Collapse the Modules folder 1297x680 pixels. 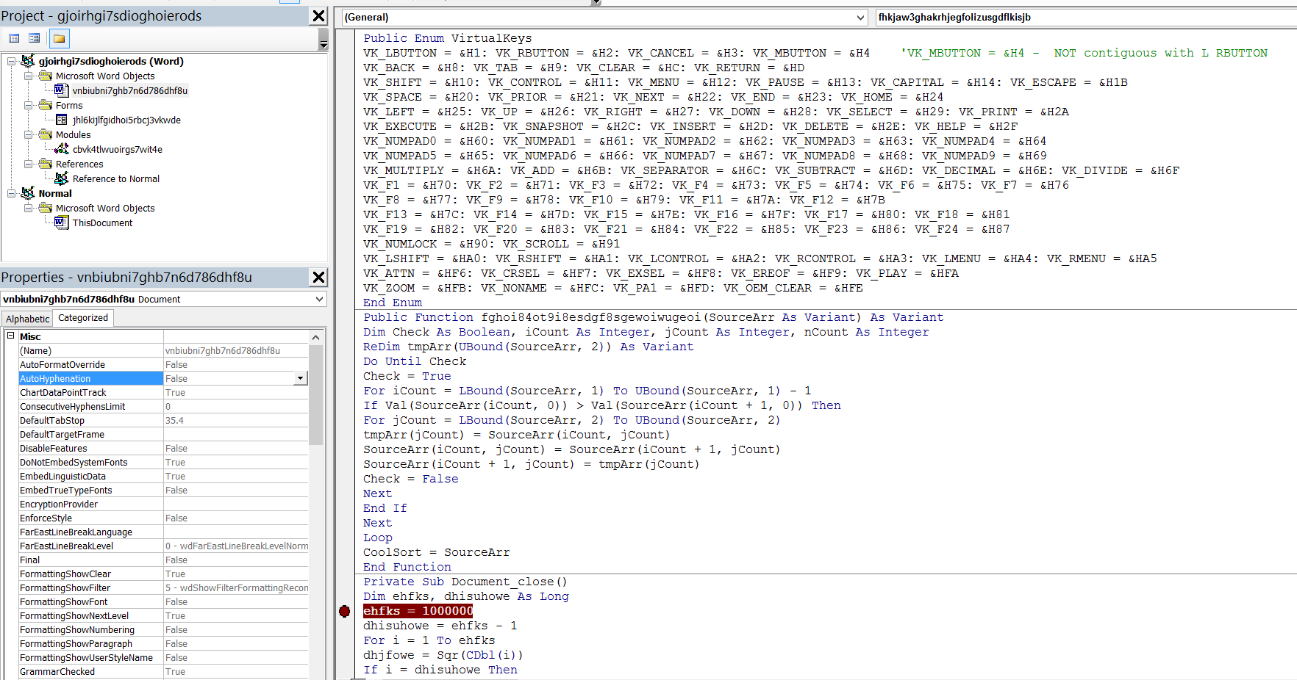point(28,134)
